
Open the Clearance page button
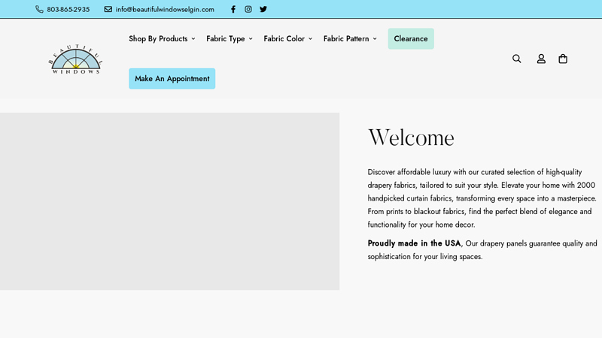click(x=411, y=39)
